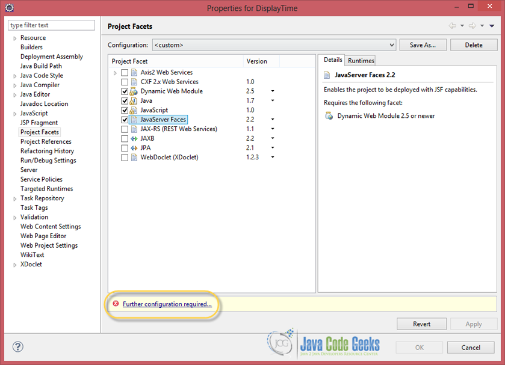
Task: Open the view menu dropdown triangle
Action: (x=492, y=26)
